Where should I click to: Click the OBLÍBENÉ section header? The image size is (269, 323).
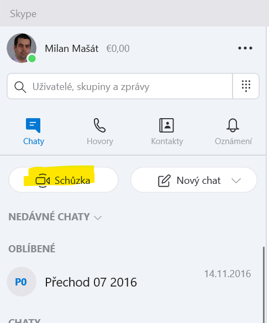point(31,248)
